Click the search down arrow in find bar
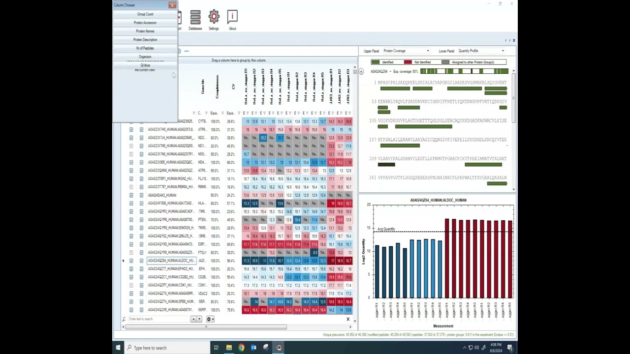The width and height of the screenshot is (630, 354). (x=199, y=319)
